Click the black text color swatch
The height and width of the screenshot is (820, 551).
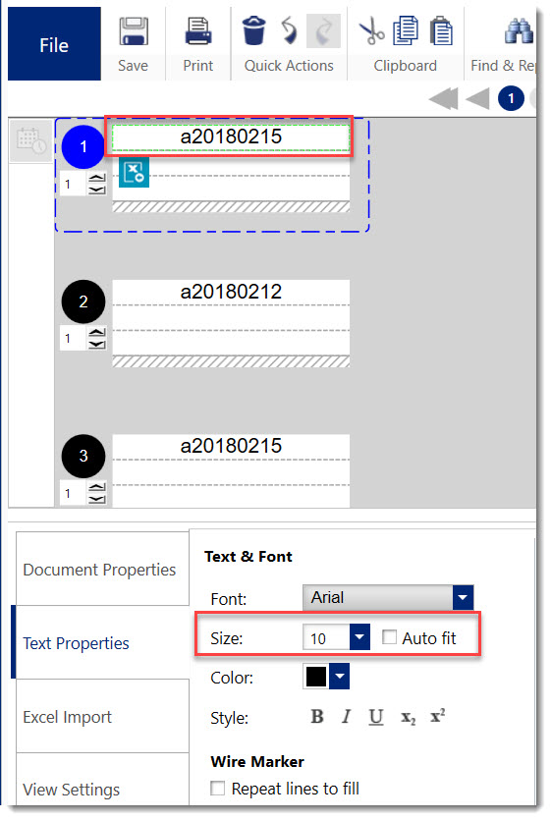pyautogui.click(x=316, y=677)
